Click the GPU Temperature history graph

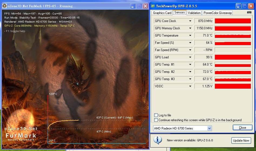coord(233,35)
